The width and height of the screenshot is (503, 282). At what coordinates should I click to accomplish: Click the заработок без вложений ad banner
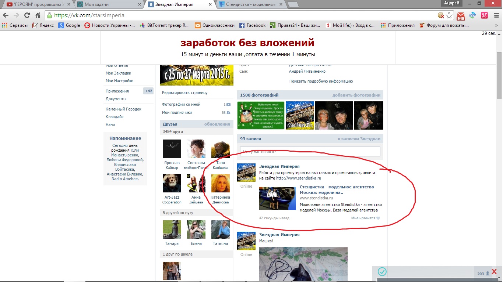[x=247, y=47]
